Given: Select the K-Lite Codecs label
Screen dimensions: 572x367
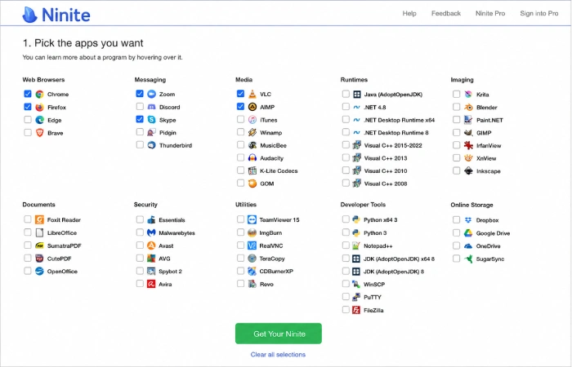Looking at the screenshot, I should tap(279, 170).
